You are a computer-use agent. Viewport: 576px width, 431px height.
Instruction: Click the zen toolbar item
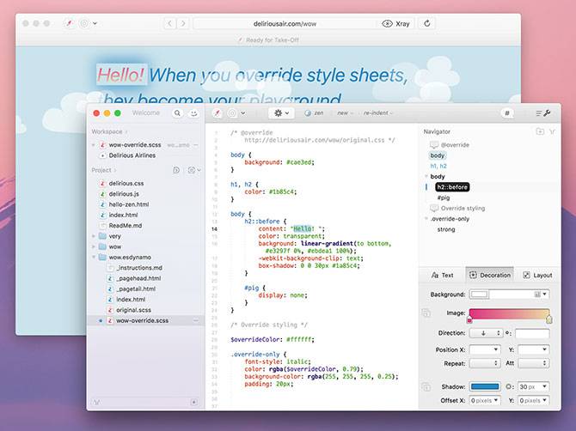pyautogui.click(x=315, y=113)
